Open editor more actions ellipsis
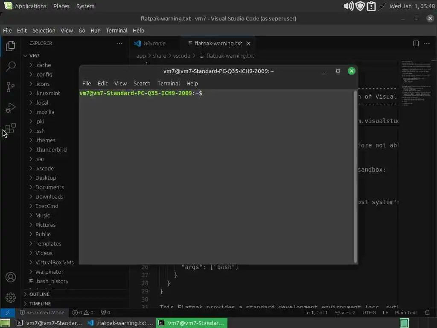 [427, 43]
